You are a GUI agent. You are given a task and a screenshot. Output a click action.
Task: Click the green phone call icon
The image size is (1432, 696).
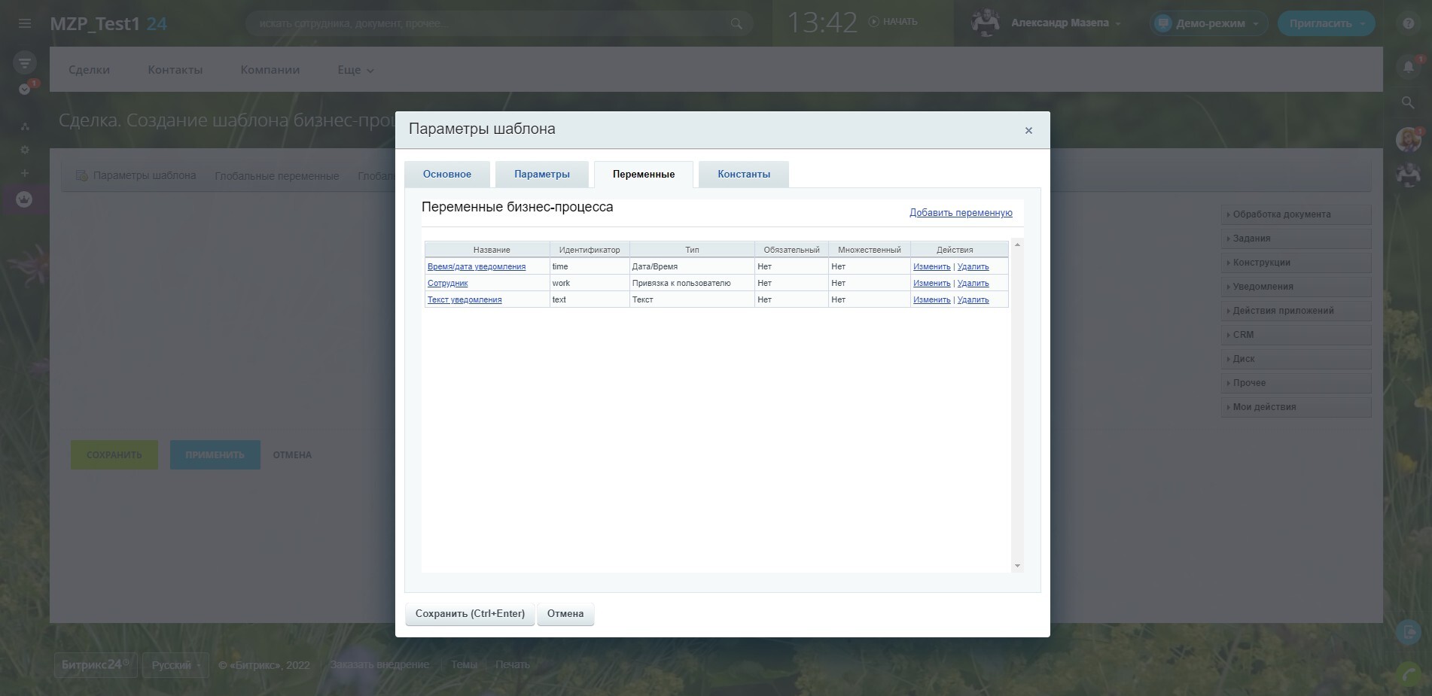(x=1408, y=675)
